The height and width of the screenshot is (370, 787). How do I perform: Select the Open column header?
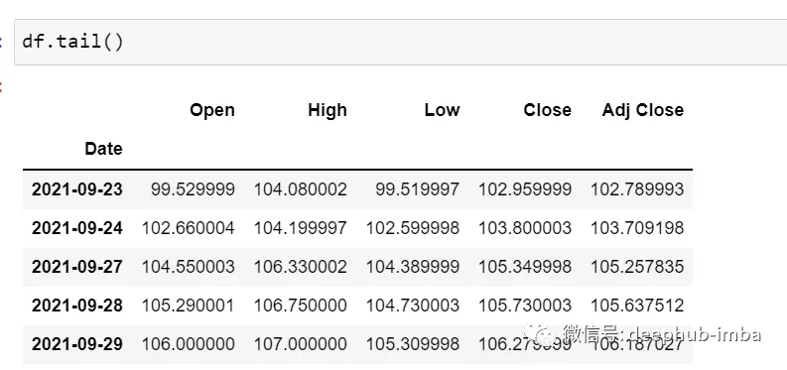tap(212, 110)
